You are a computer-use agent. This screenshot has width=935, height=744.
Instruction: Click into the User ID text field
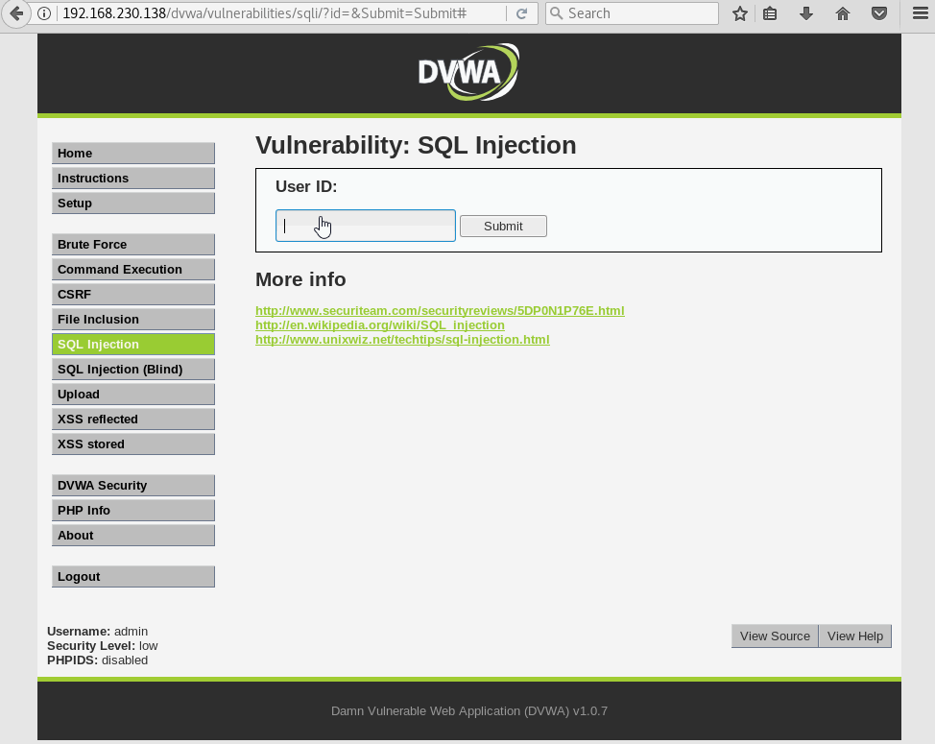click(x=366, y=226)
